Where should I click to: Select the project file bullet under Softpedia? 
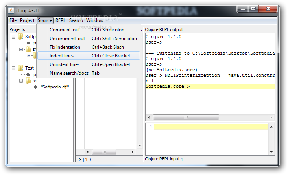pyautogui.click(x=28, y=43)
